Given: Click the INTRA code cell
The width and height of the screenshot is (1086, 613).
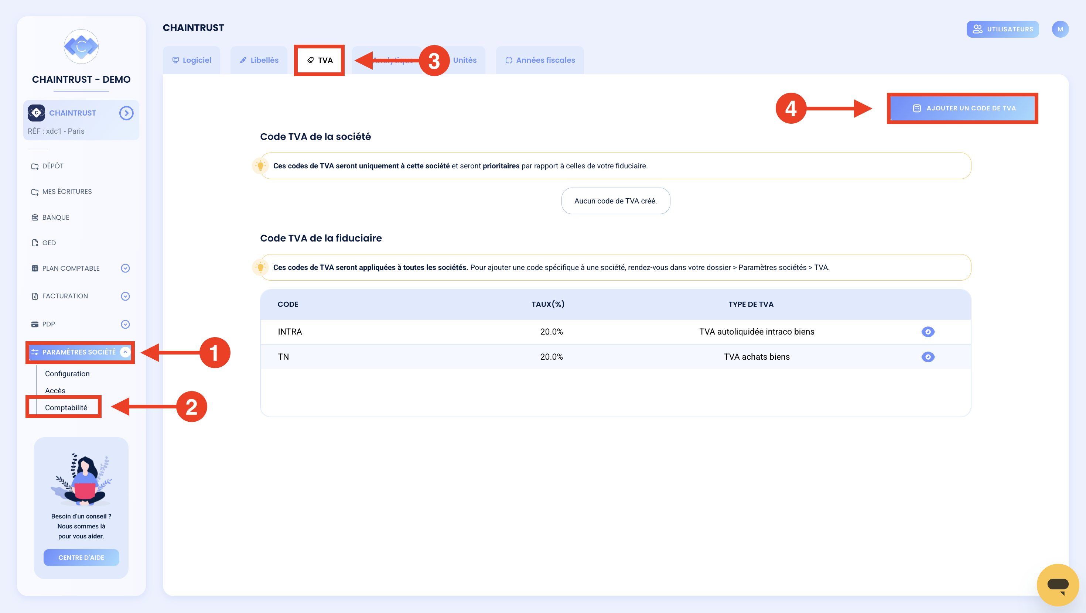Looking at the screenshot, I should click(x=290, y=332).
